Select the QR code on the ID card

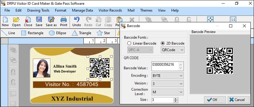tap(100, 68)
